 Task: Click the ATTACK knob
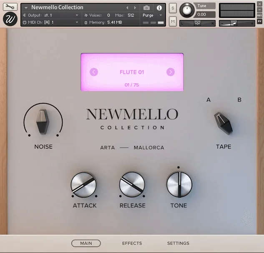tap(84, 185)
